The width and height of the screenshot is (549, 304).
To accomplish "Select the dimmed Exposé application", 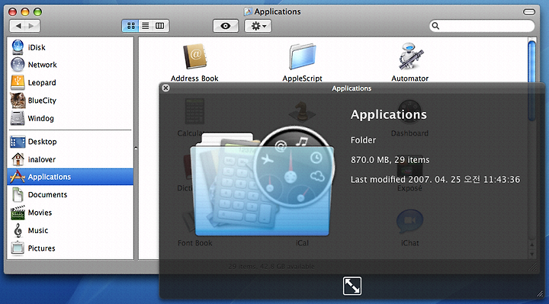I will pos(409,188).
